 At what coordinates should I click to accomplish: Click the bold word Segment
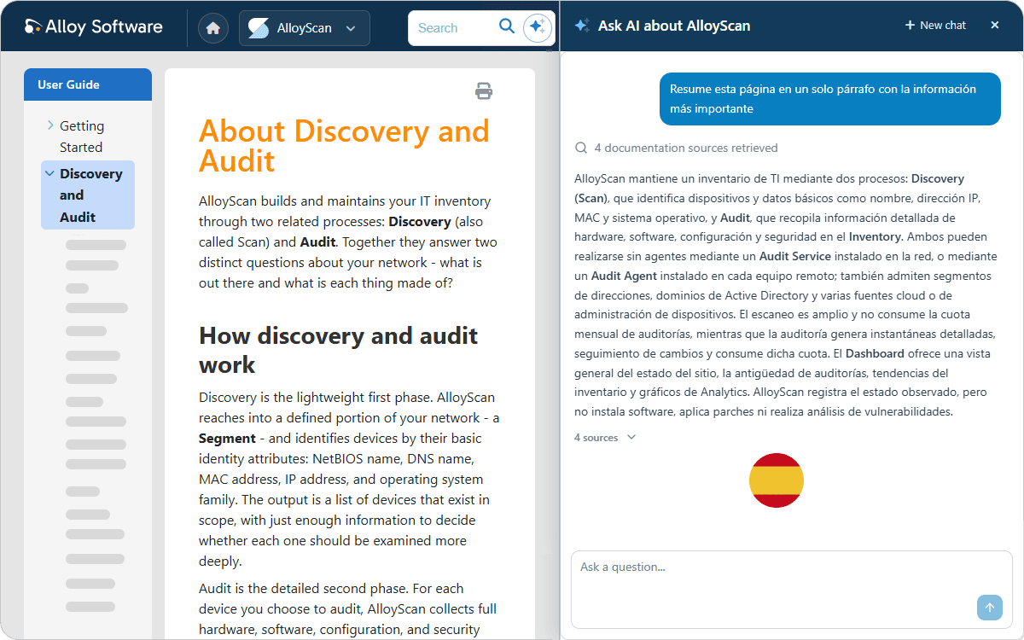(x=227, y=439)
